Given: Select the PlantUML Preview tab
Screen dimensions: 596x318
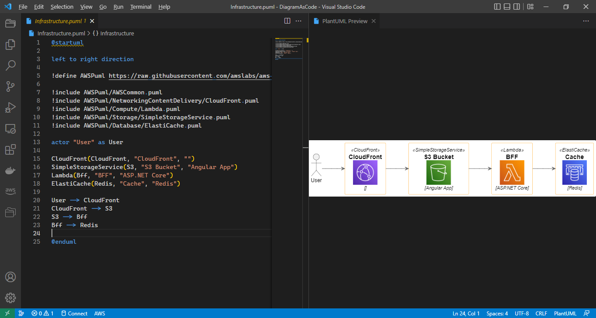Looking at the screenshot, I should click(344, 21).
